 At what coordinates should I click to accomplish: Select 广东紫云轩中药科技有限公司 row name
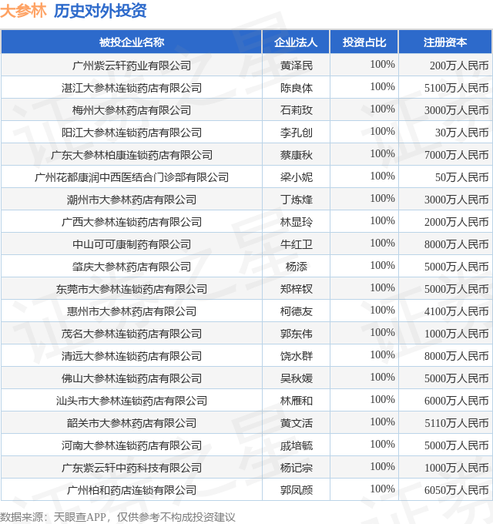tap(132, 468)
